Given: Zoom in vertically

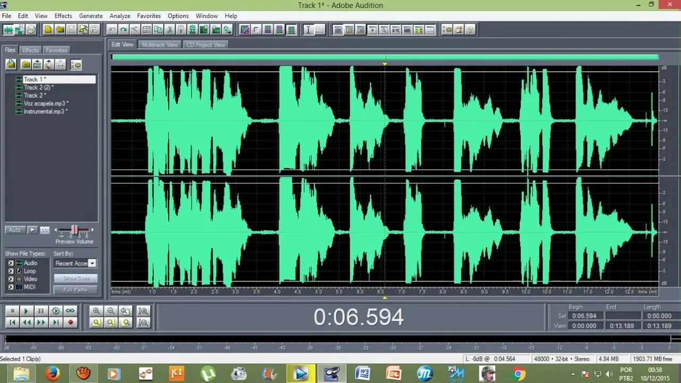Looking at the screenshot, I should coord(143,311).
